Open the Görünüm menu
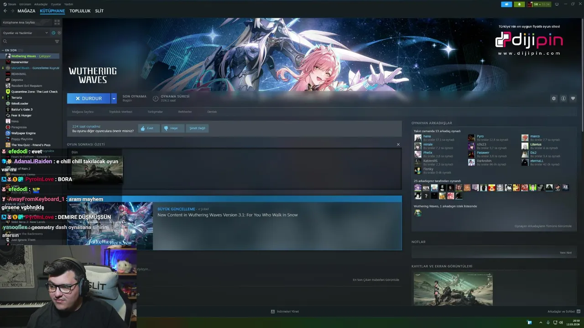The width and height of the screenshot is (584, 328). pyautogui.click(x=25, y=4)
